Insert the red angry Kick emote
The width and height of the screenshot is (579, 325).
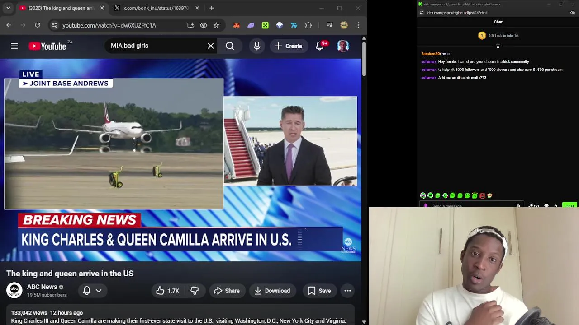(x=482, y=195)
